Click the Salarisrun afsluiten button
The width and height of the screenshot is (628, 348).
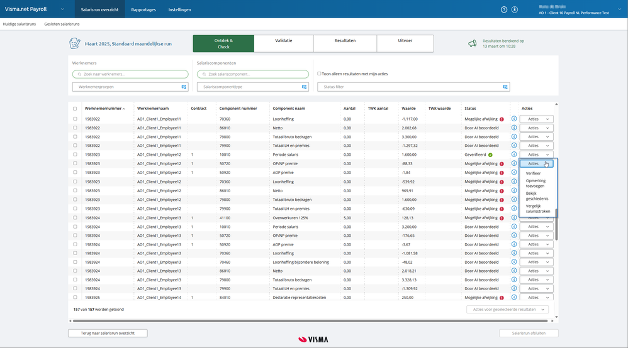click(529, 333)
